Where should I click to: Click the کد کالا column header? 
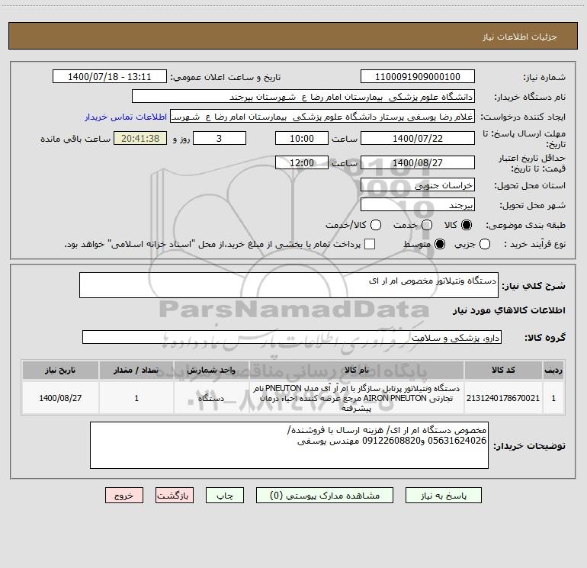[x=503, y=371]
